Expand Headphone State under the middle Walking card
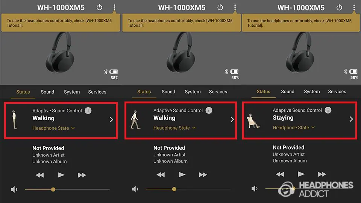 click(x=174, y=128)
